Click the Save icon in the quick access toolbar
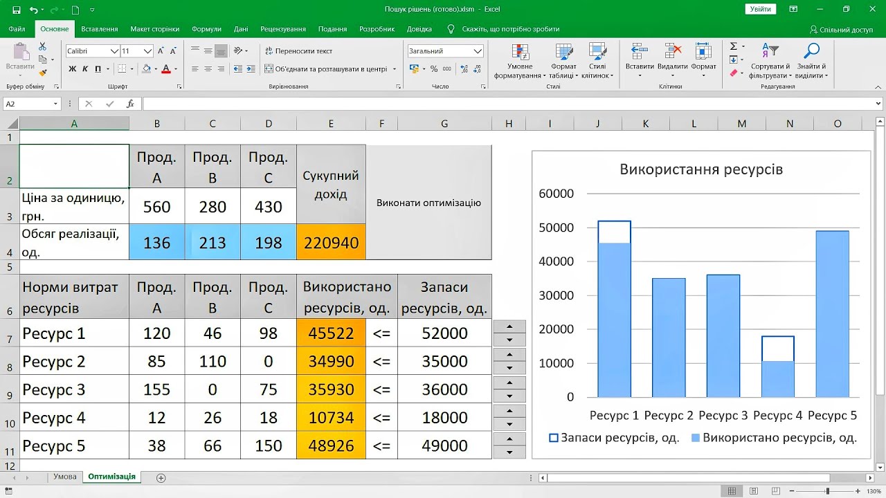This screenshot has height=498, width=886. click(17, 10)
